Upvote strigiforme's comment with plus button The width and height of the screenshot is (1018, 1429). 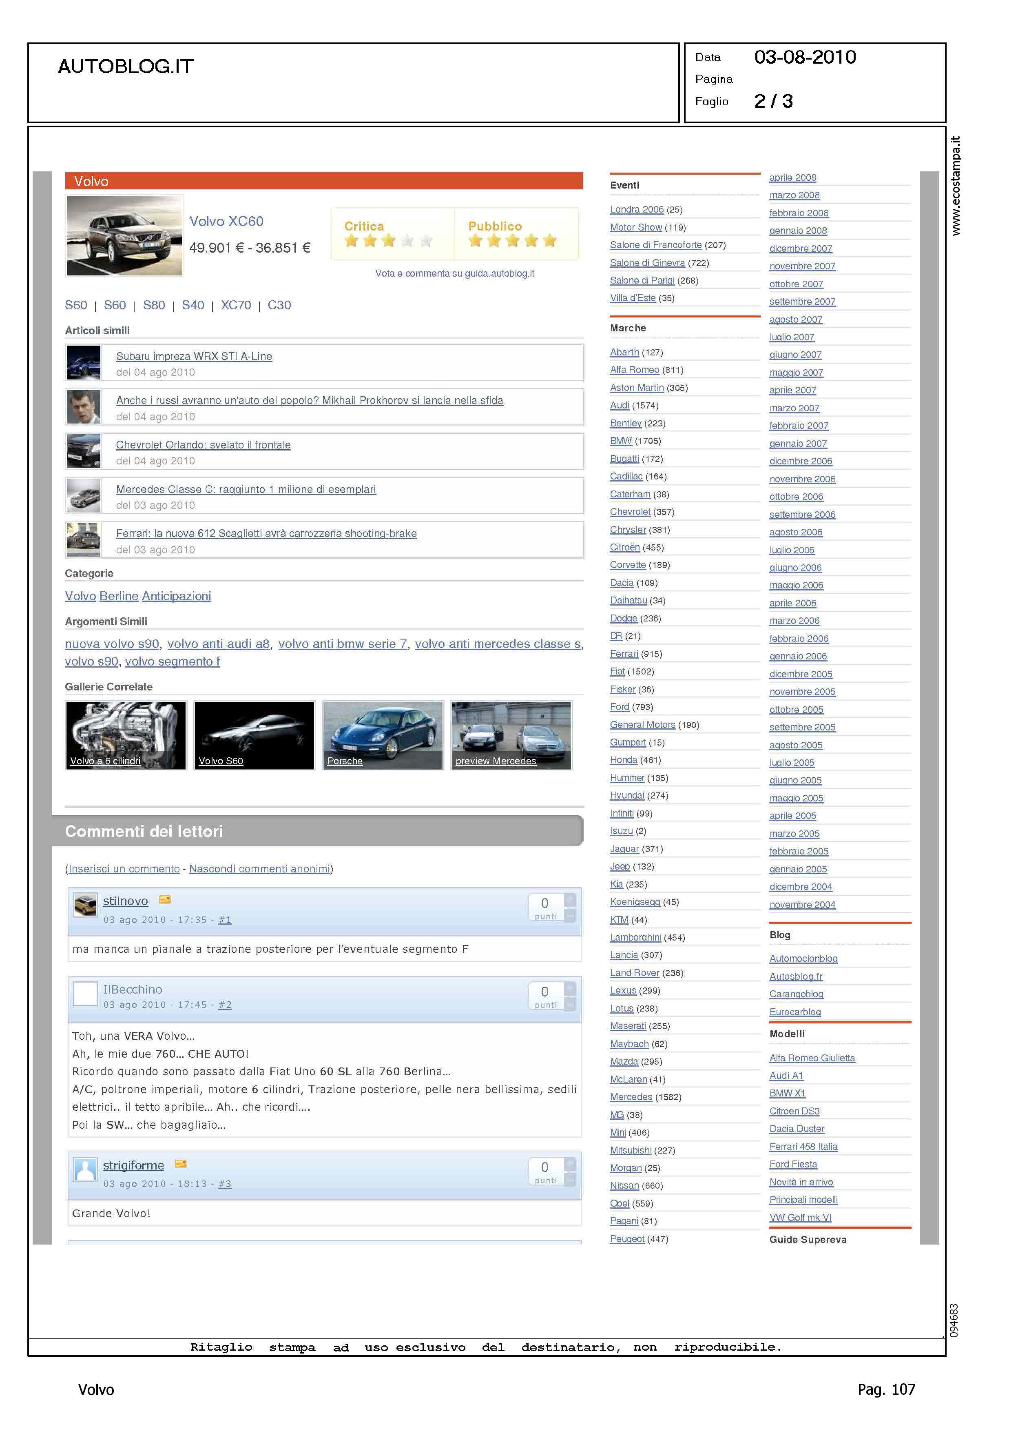[570, 1164]
